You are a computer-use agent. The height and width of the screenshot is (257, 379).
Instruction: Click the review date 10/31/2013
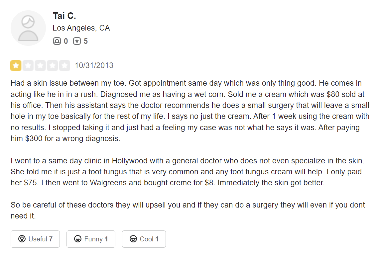point(94,65)
